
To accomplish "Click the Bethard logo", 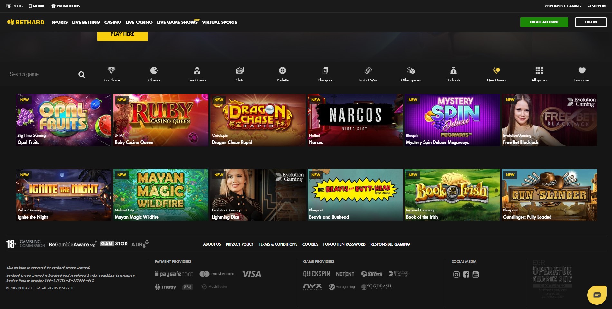I will pyautogui.click(x=26, y=22).
